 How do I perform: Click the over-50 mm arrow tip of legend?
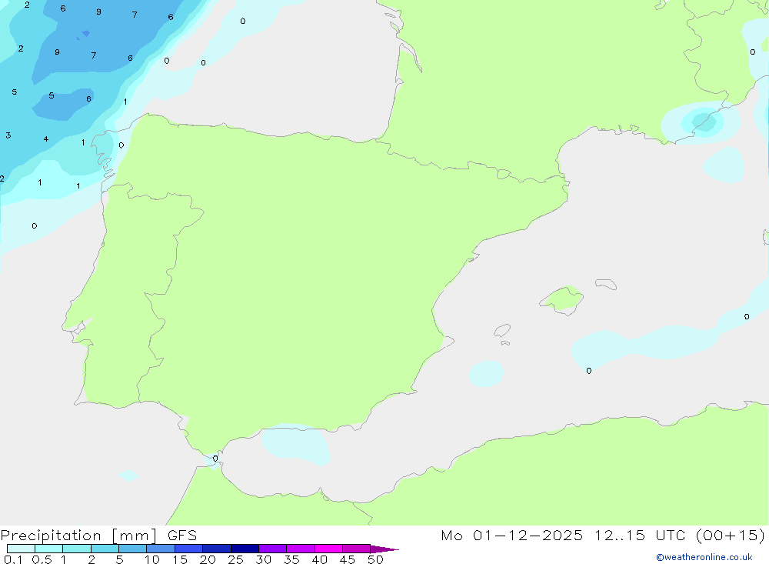pyautogui.click(x=385, y=549)
